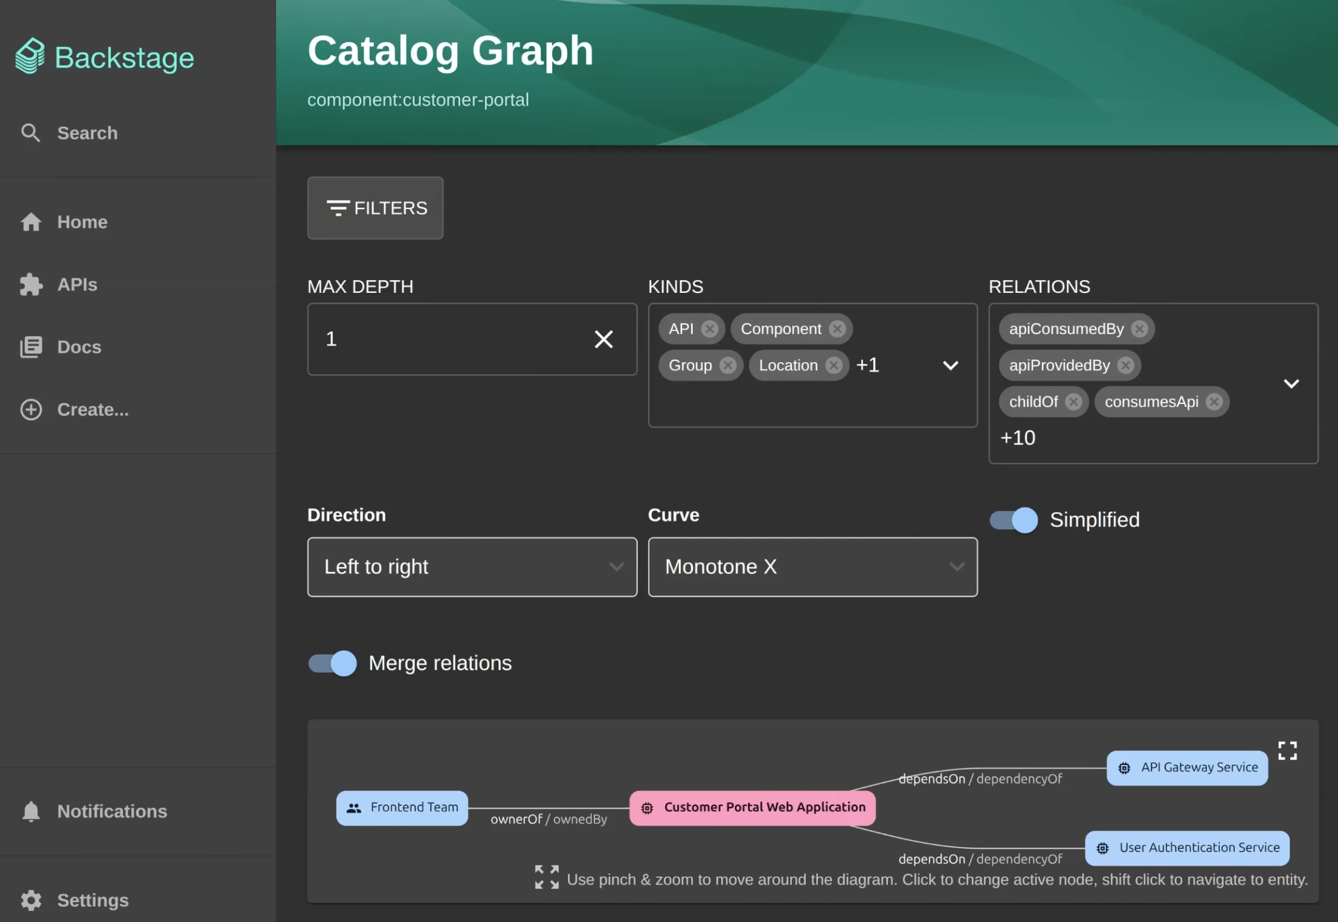Select the APIs puzzle icon
The image size is (1338, 922).
[x=31, y=284]
